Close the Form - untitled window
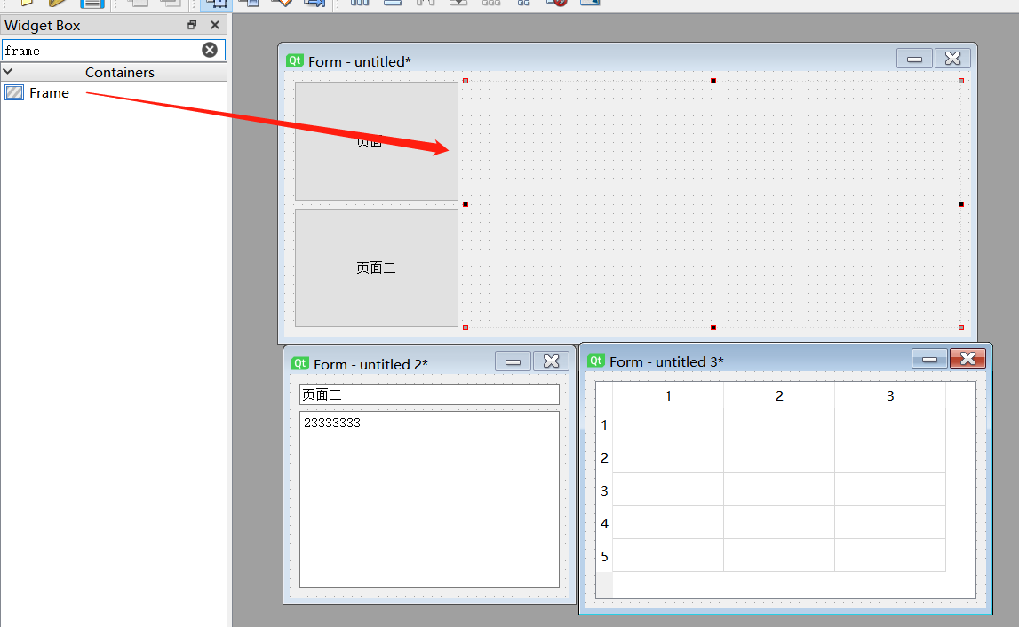This screenshot has width=1019, height=627. tap(952, 59)
